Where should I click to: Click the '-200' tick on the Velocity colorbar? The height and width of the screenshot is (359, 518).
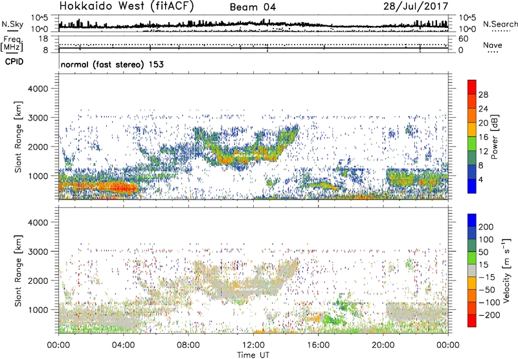pyautogui.click(x=489, y=315)
